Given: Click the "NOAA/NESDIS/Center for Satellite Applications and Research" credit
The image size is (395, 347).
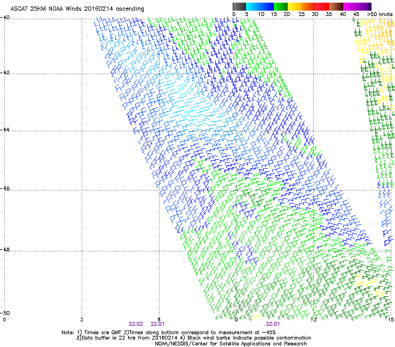Looking at the screenshot, I should point(231,344).
